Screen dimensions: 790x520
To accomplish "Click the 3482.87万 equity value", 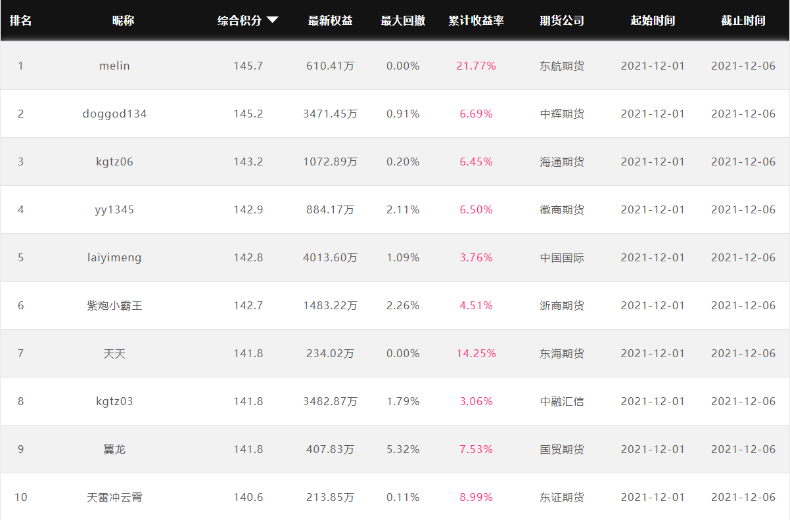I will point(330,401).
